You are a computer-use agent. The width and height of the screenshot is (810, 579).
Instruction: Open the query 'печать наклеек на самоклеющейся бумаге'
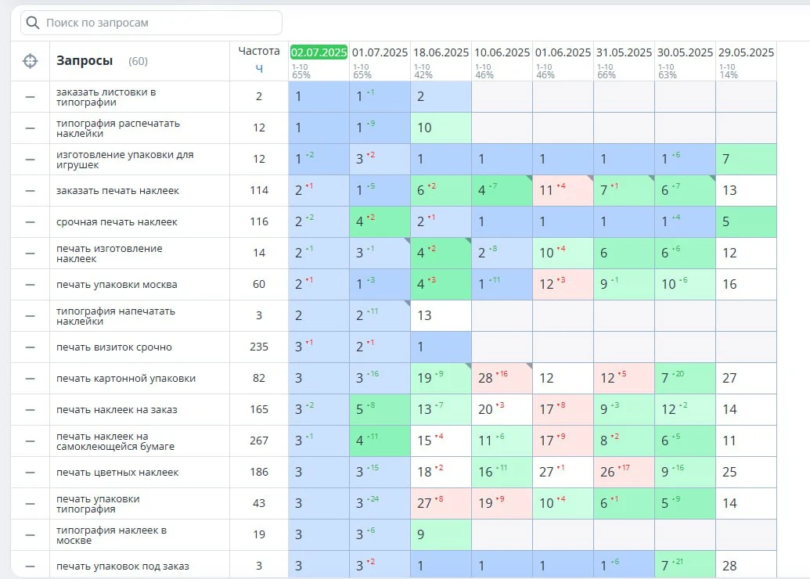pyautogui.click(x=115, y=441)
